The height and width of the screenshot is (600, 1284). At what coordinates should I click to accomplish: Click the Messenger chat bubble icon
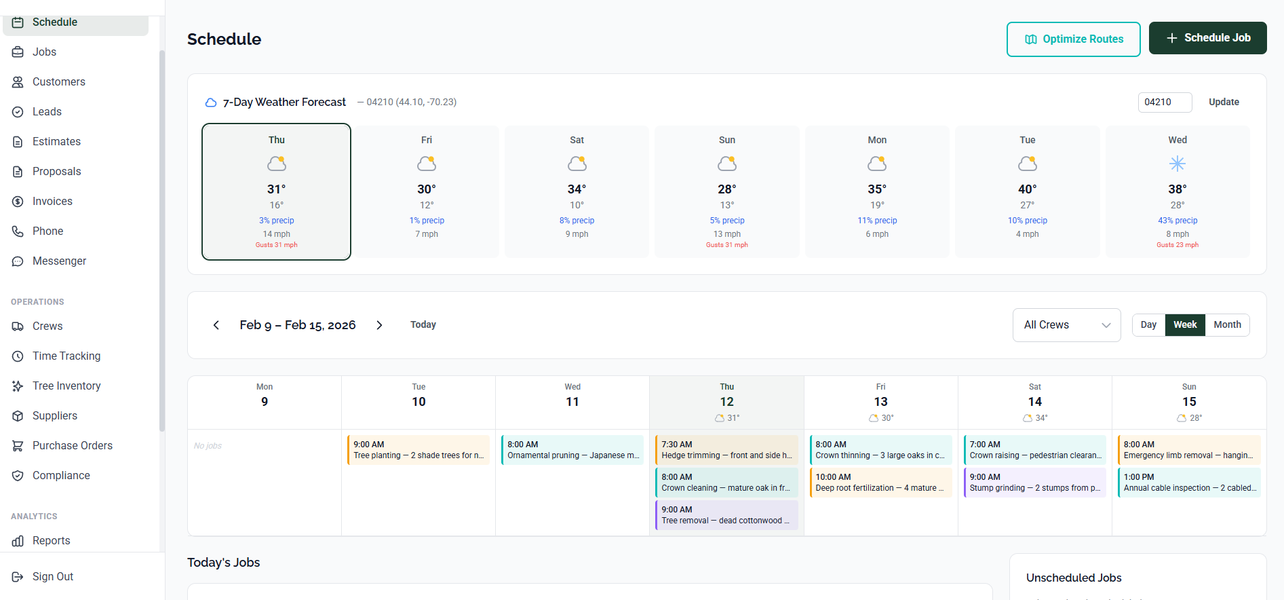point(18,261)
